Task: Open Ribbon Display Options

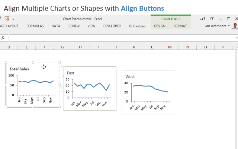Action: 212,19
